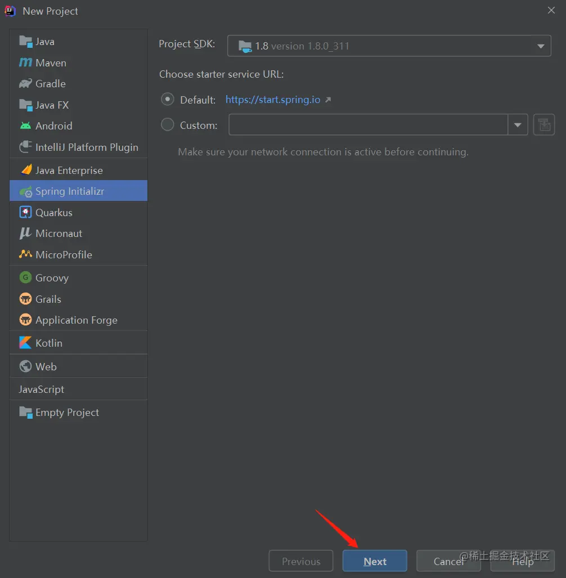
Task: Click the Quarkus icon
Action: 25,212
